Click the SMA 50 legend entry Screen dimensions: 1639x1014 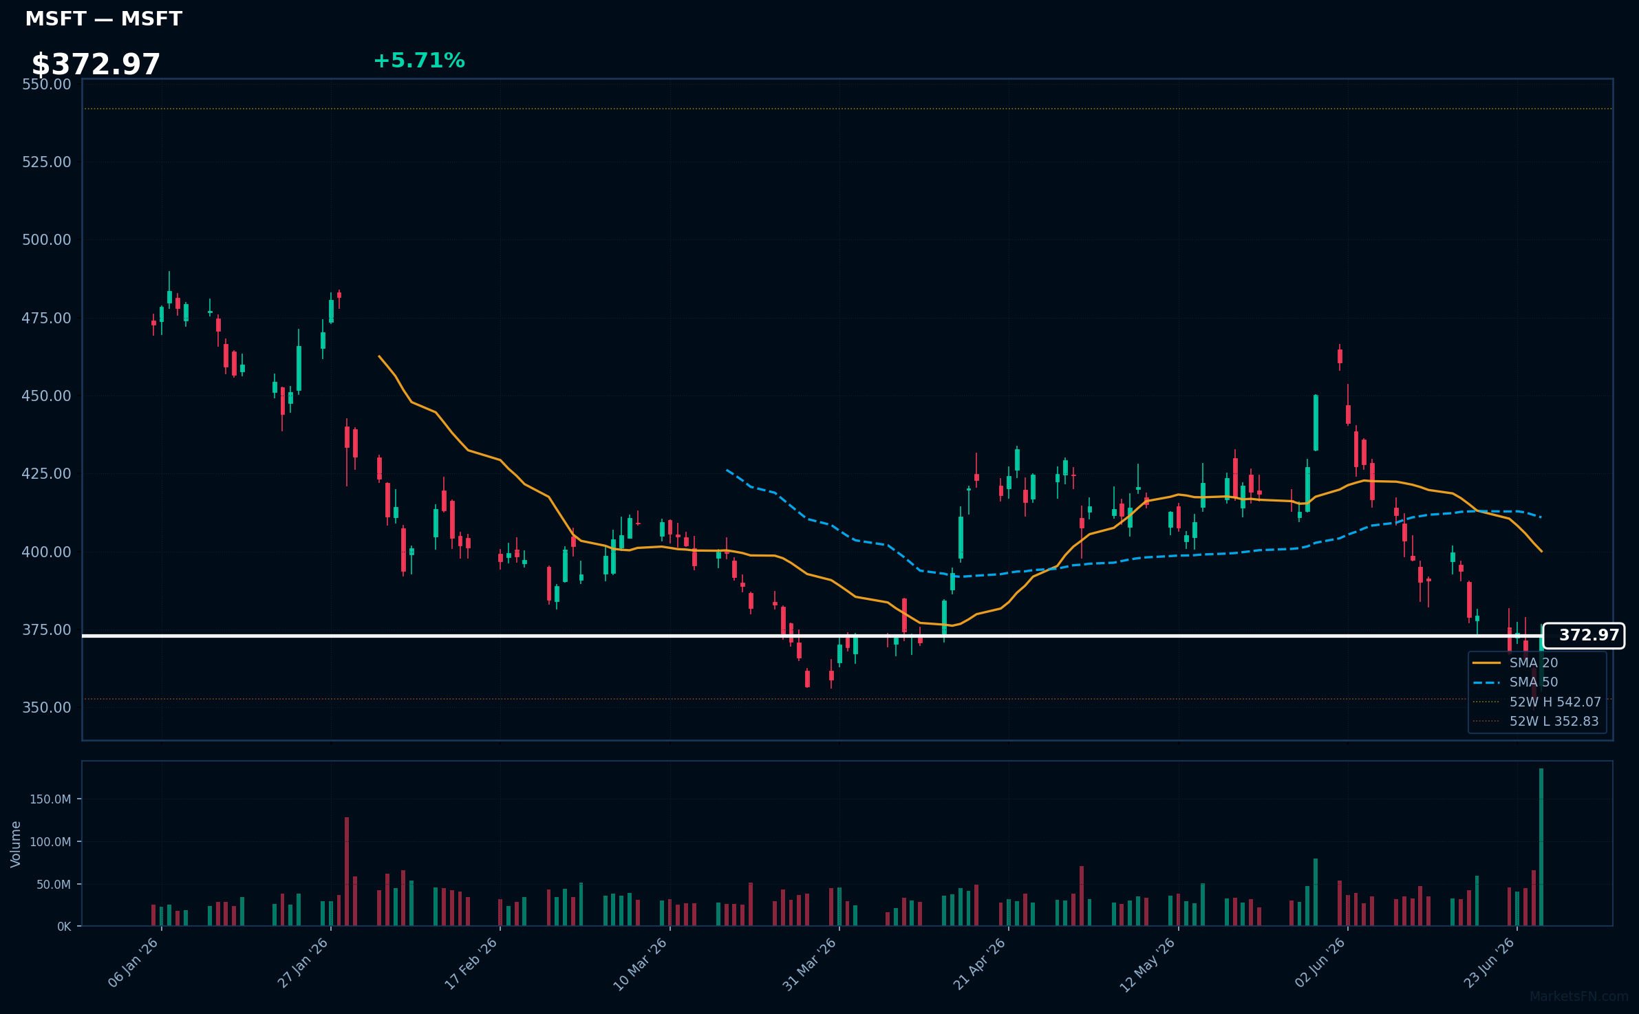click(x=1515, y=682)
